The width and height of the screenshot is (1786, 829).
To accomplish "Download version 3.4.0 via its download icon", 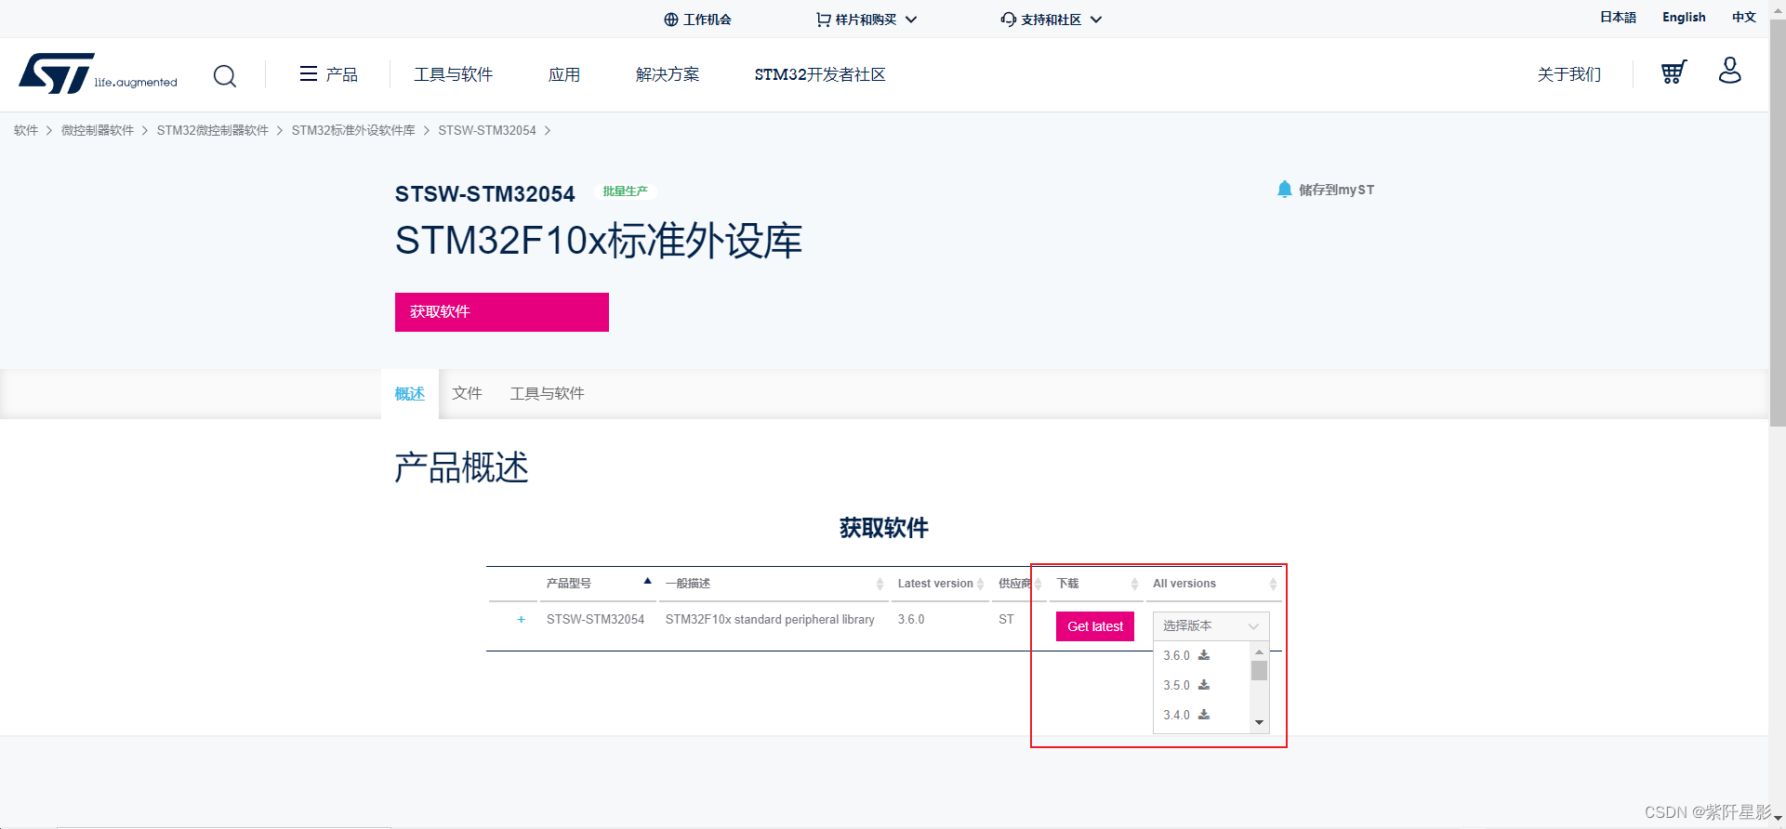I will [x=1204, y=715].
